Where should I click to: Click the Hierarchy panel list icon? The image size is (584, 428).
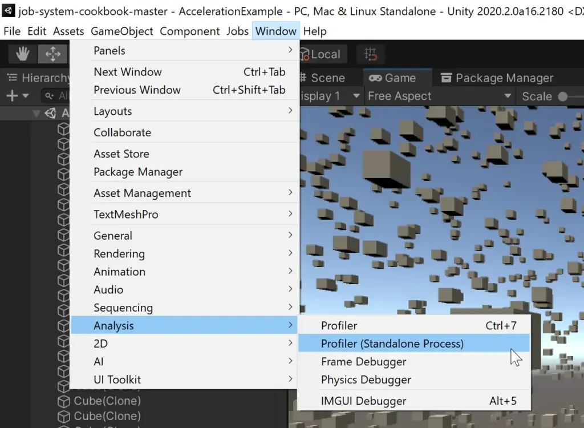[x=11, y=77]
